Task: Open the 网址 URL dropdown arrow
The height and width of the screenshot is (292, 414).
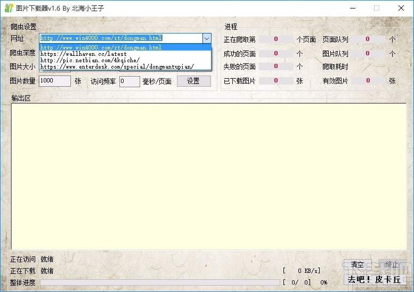Action: [207, 38]
